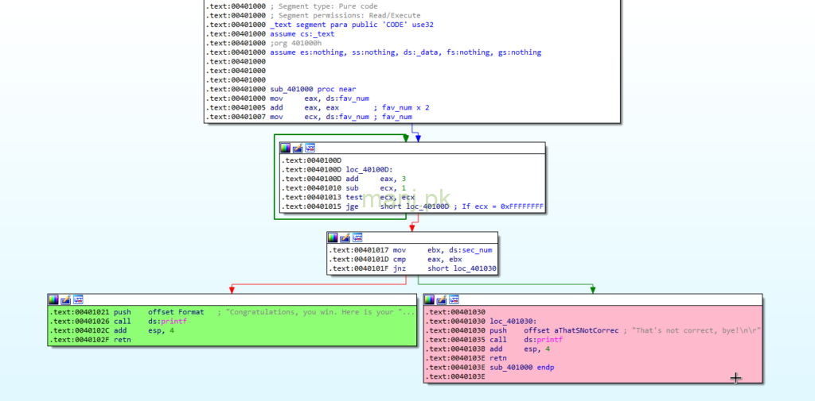Open the color picker icon on the cmp eax, ebx block
This screenshot has height=401, width=815.
(333, 237)
